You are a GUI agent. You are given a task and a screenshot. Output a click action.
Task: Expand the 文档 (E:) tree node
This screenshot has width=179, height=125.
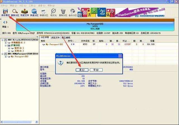9,51
